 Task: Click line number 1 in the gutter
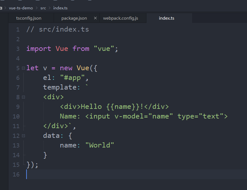[18, 30]
